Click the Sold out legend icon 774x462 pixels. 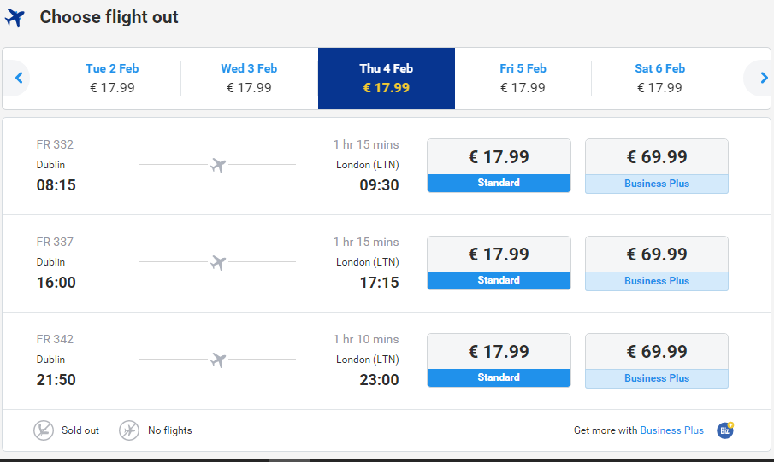44,430
